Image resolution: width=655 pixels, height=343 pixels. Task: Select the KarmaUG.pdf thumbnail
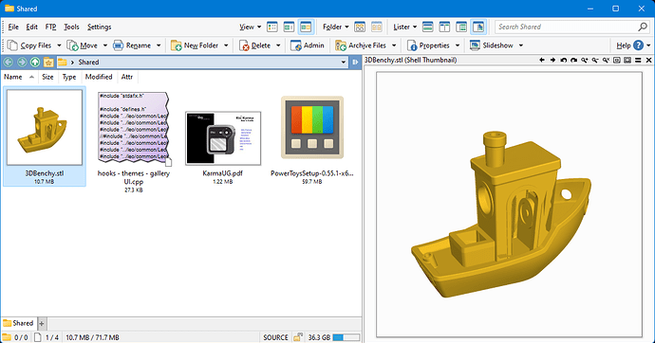(223, 138)
